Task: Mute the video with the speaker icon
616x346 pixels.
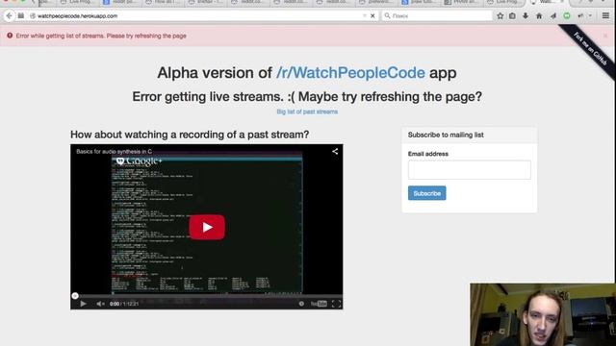Action: pyautogui.click(x=100, y=304)
